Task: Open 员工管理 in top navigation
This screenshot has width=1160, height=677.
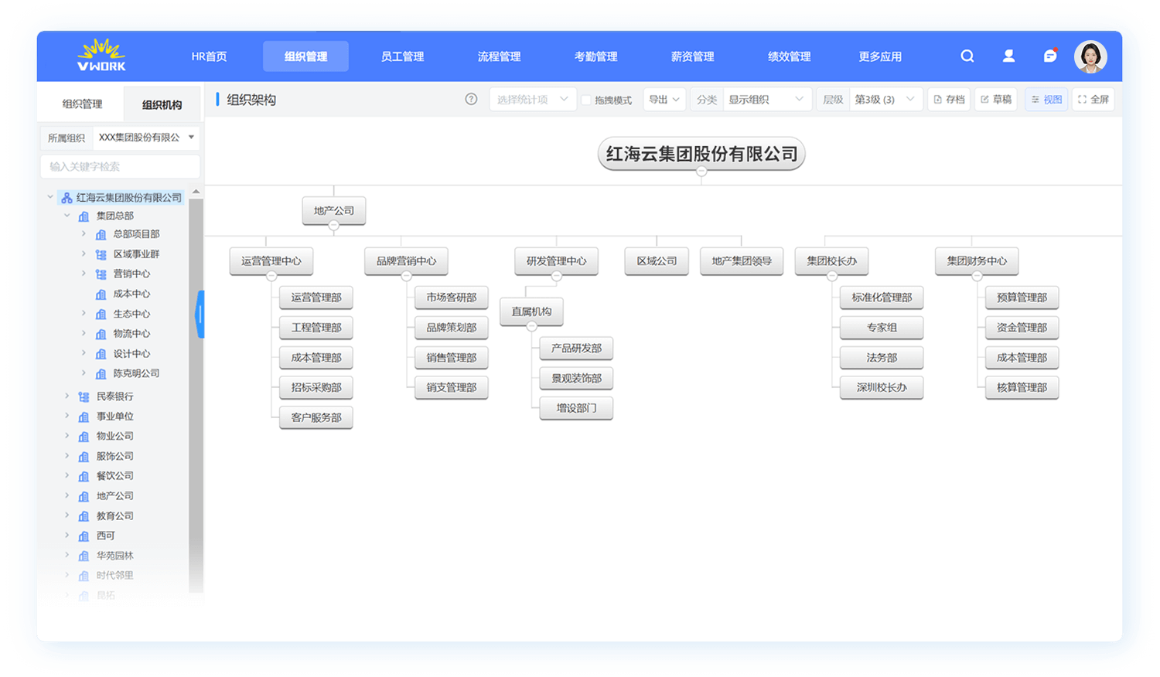Action: (402, 56)
